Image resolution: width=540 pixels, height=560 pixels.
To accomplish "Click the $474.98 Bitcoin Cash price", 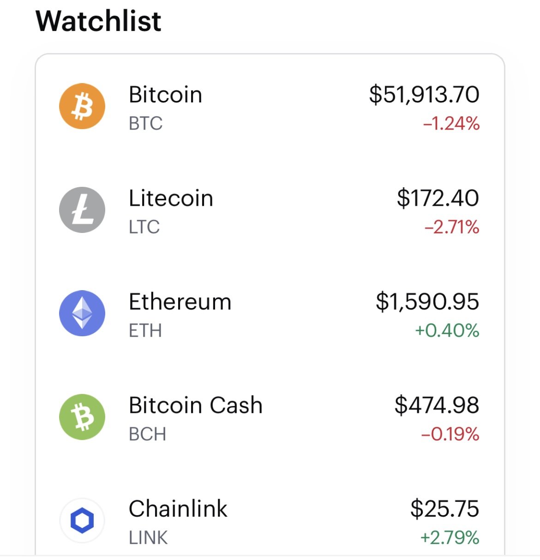I will click(x=437, y=405).
